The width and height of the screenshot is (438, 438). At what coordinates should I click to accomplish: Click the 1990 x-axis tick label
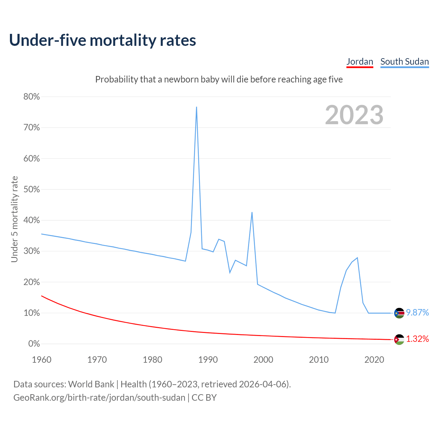[208, 360]
